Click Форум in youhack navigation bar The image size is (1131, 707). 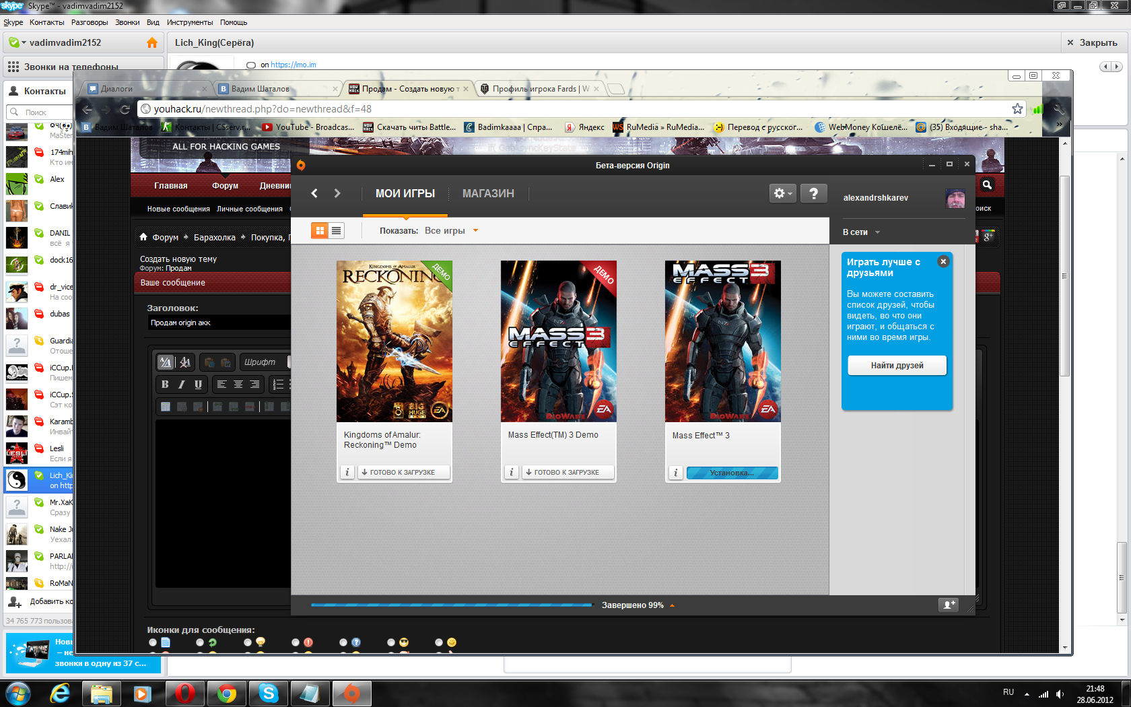(x=225, y=186)
